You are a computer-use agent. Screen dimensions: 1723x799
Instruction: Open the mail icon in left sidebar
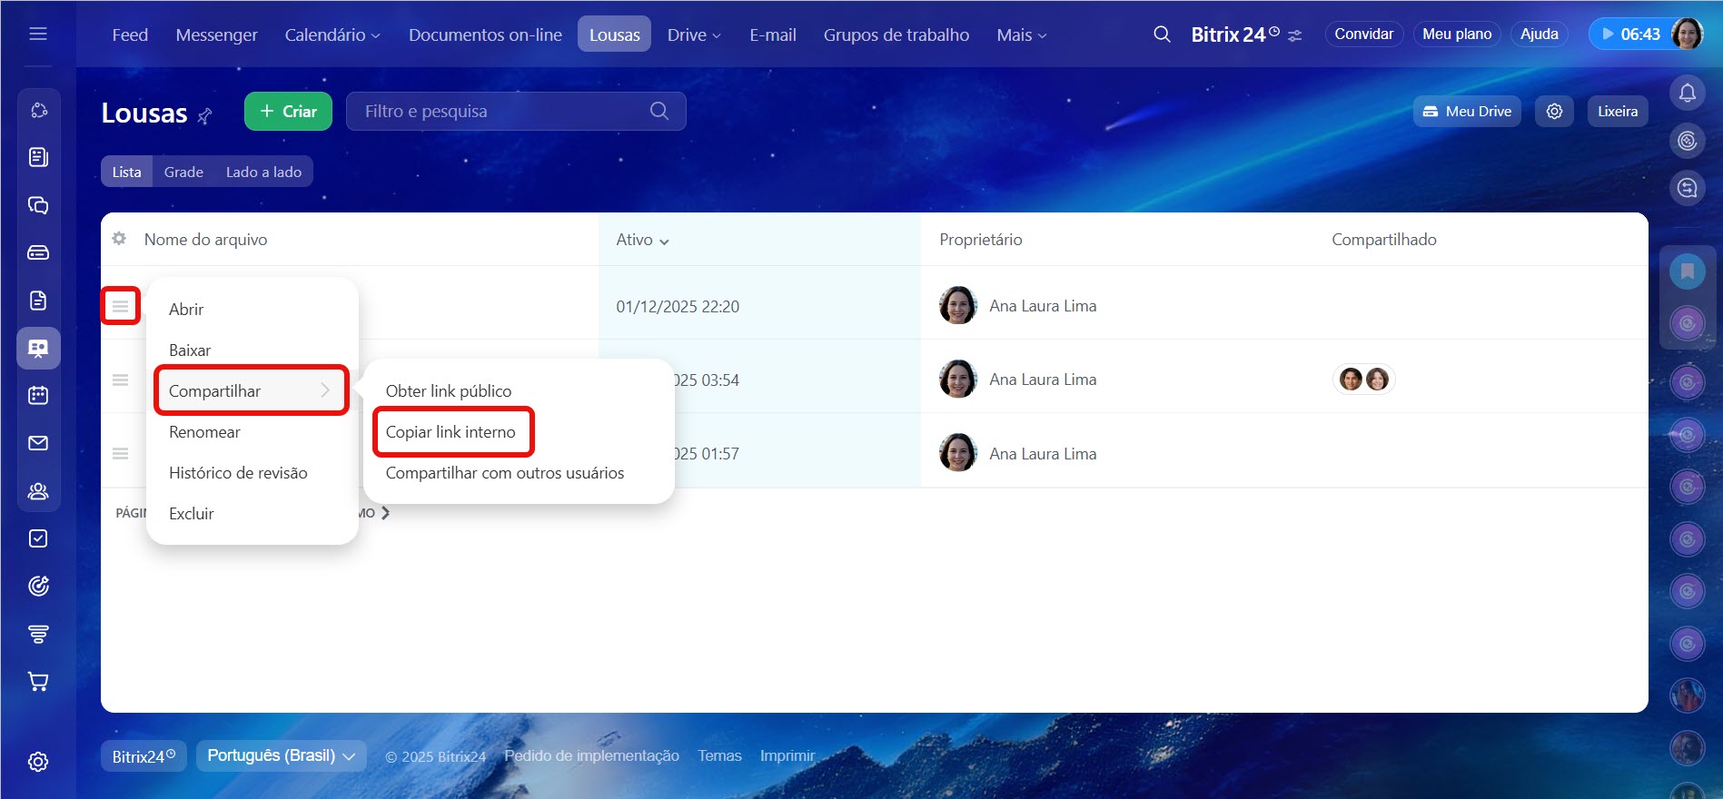[38, 443]
